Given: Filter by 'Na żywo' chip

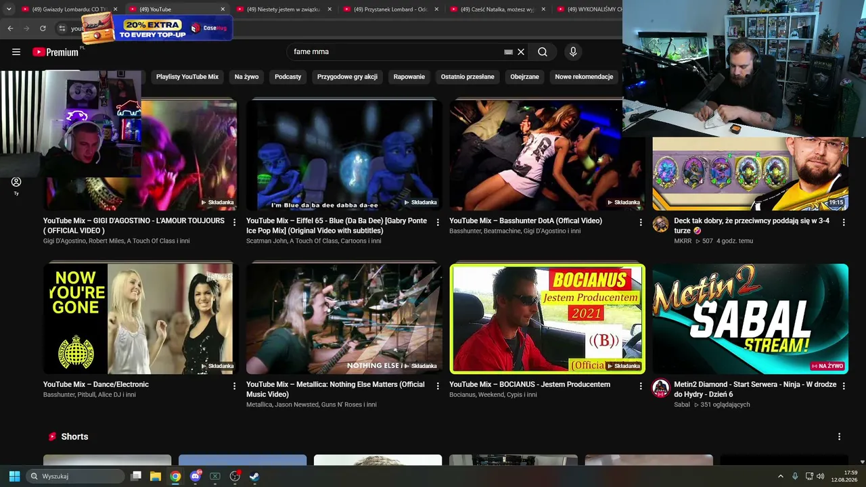Looking at the screenshot, I should coord(246,77).
